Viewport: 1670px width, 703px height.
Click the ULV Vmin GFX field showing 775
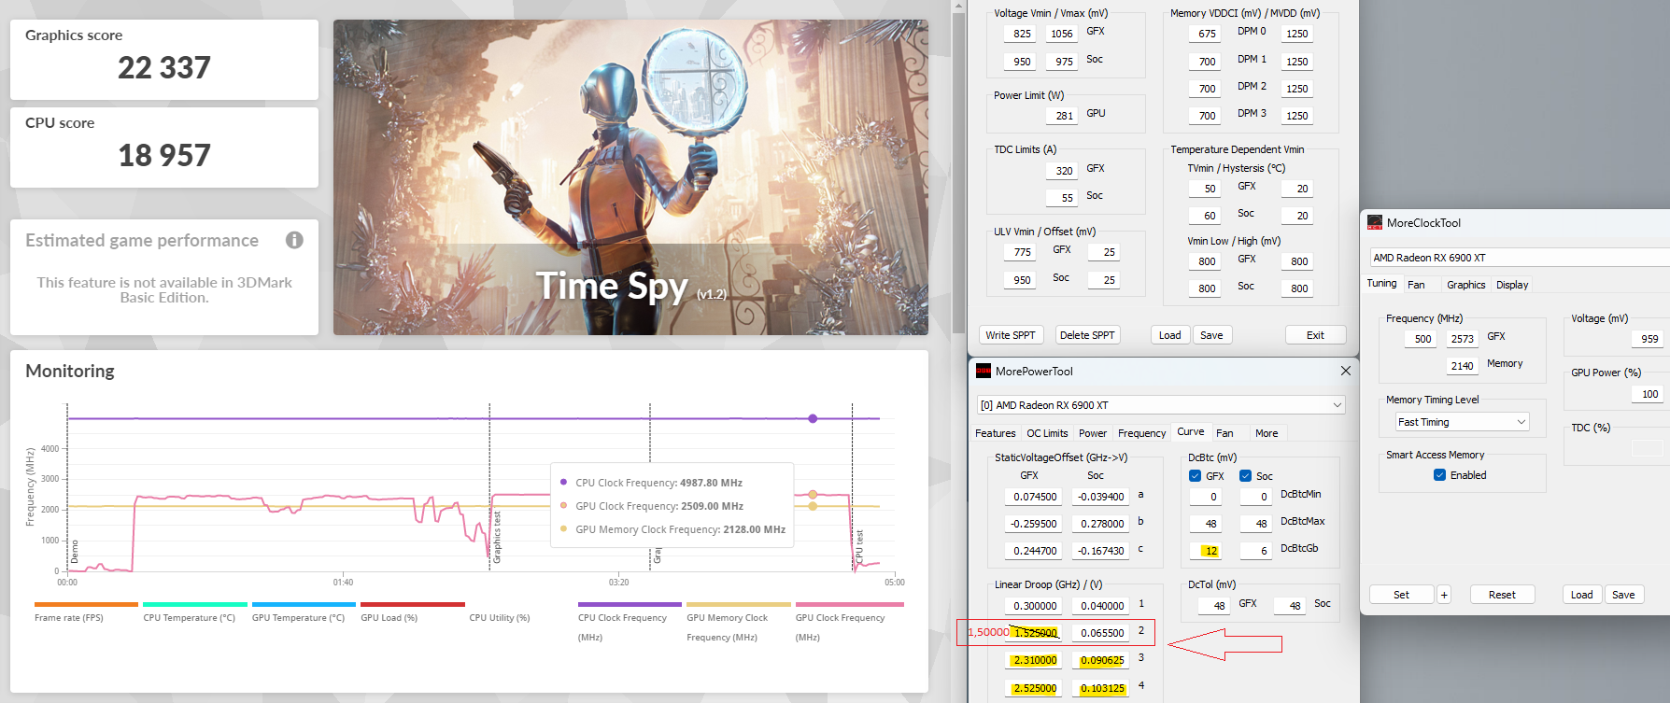pos(1020,252)
